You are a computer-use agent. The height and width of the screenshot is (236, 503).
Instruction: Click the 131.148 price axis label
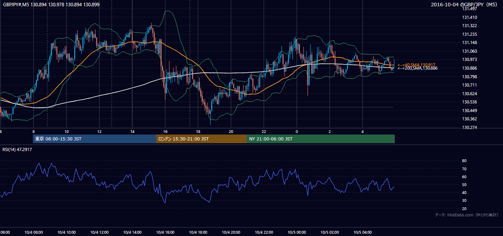470,42
